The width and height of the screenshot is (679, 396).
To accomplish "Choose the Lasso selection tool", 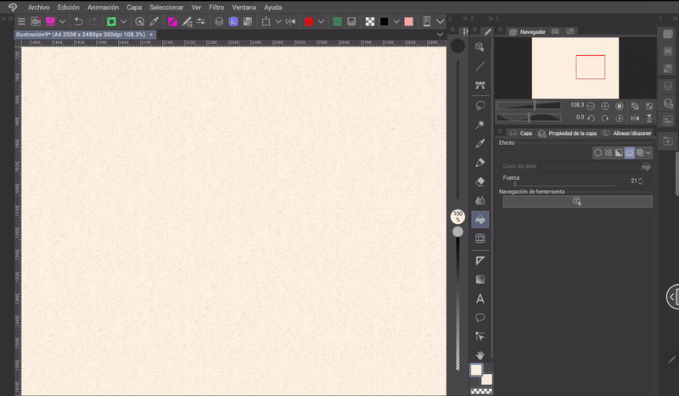I will tap(480, 105).
